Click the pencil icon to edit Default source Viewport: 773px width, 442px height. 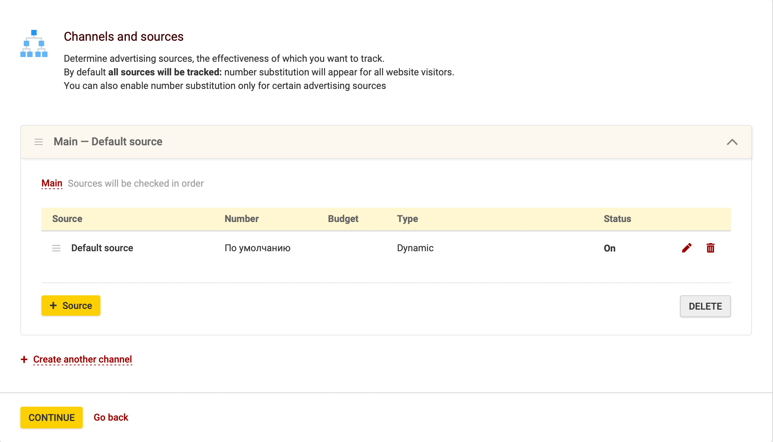[686, 248]
